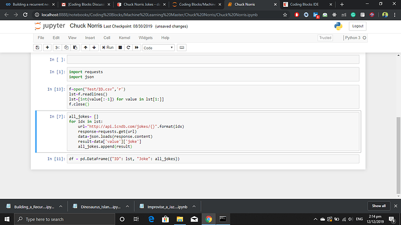
Task: Click the Trusted notebook button
Action: click(325, 38)
